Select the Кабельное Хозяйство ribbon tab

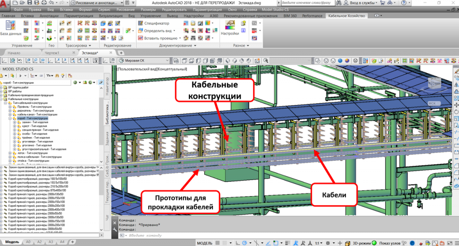(346, 16)
